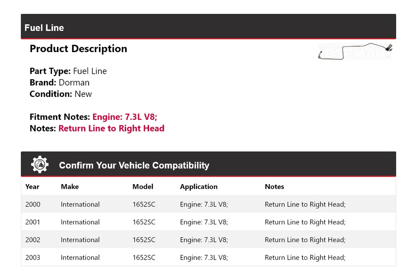Click the gear icon beside Confirm Your Vehicle Compatibility
The height and width of the screenshot is (280, 417).
coord(40,165)
